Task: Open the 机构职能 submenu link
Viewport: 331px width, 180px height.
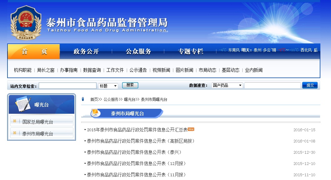Action: click(22, 70)
